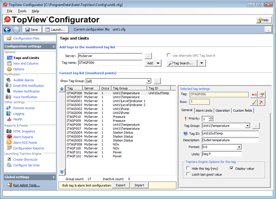Adjust the Priority spinner arrows
The image size is (276, 199).
pos(211,119)
